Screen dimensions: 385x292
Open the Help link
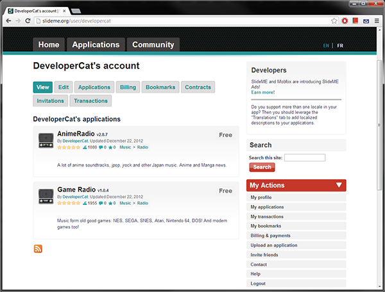296,274
